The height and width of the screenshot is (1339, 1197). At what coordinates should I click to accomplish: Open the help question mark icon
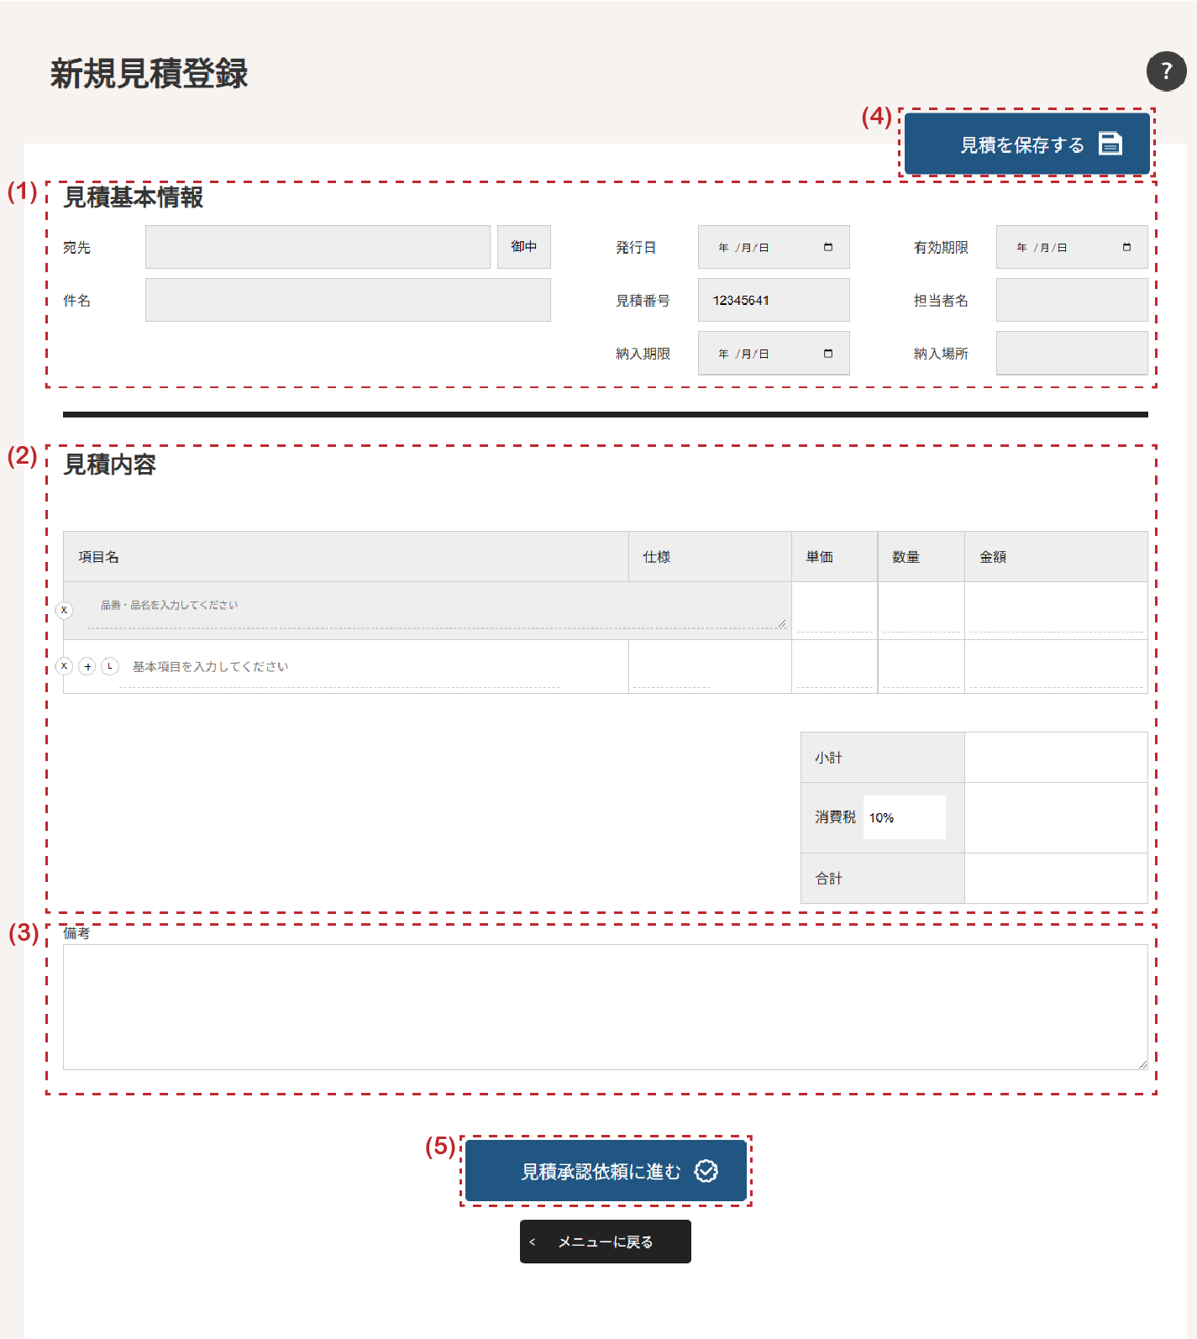tap(1166, 71)
